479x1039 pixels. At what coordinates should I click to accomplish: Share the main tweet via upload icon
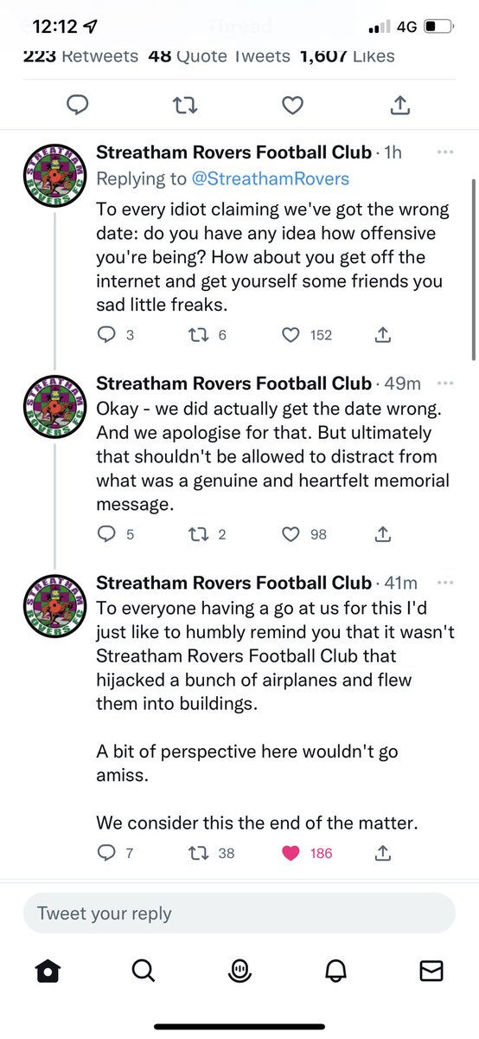click(x=400, y=105)
